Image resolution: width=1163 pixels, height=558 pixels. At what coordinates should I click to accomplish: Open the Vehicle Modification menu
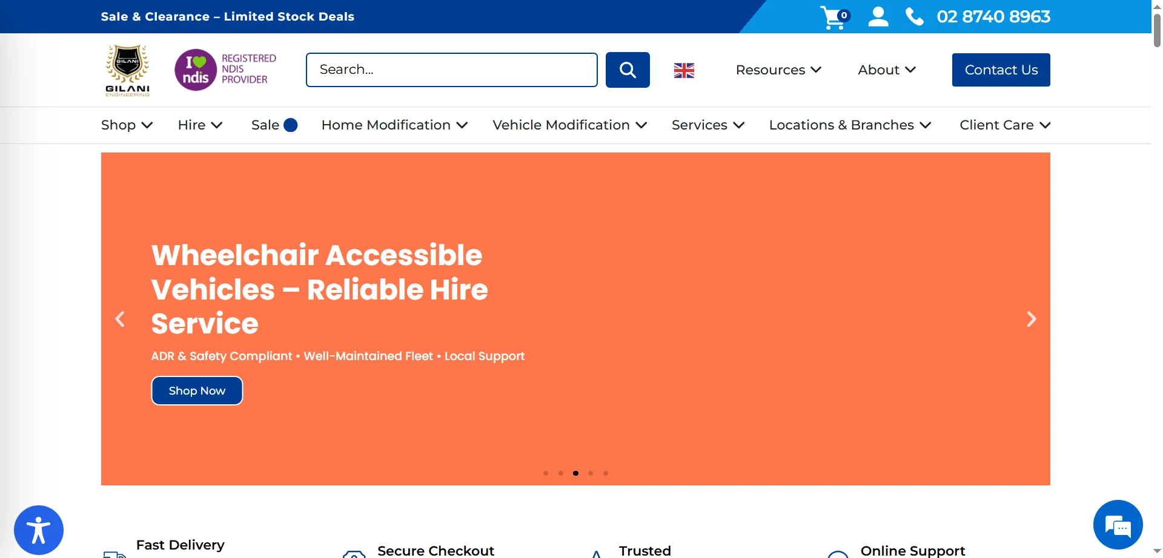[x=569, y=125]
